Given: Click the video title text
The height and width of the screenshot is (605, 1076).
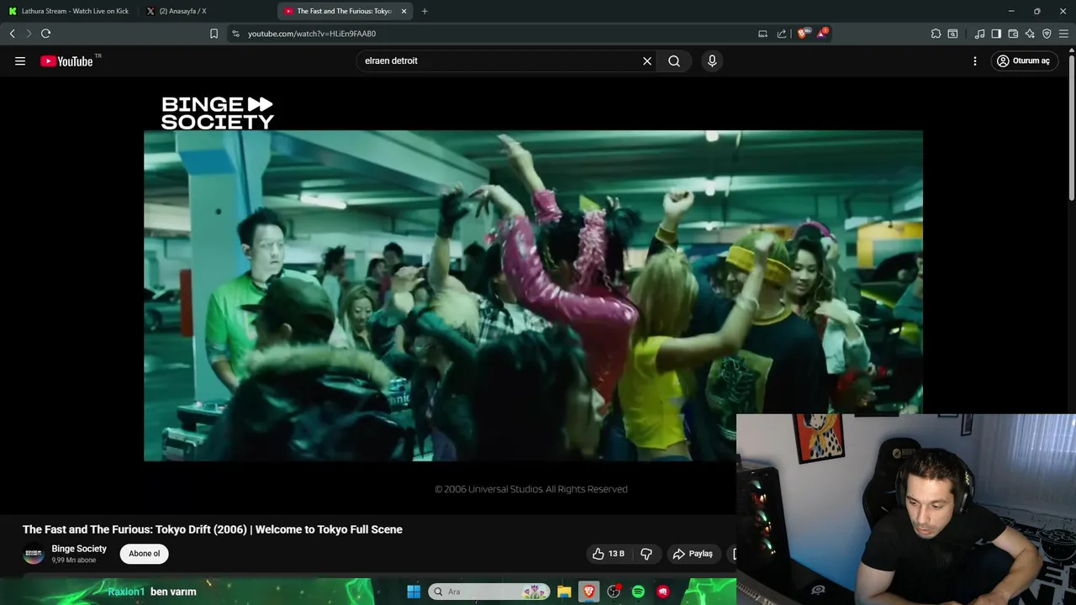Looking at the screenshot, I should point(213,529).
